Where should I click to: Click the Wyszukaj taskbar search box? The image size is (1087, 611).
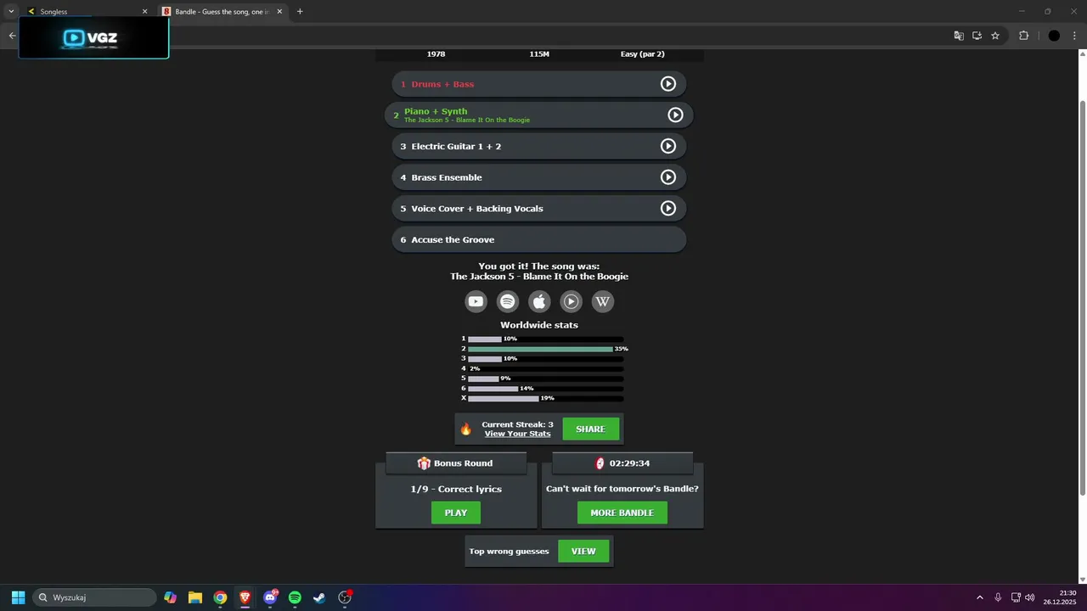click(94, 597)
